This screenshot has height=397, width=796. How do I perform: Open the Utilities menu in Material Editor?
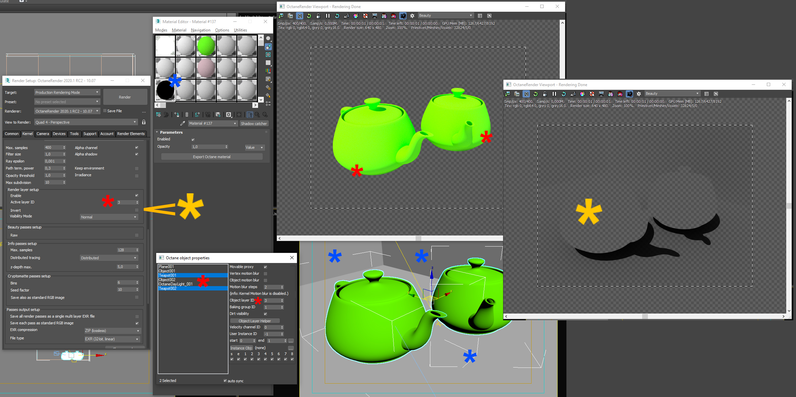coord(240,30)
